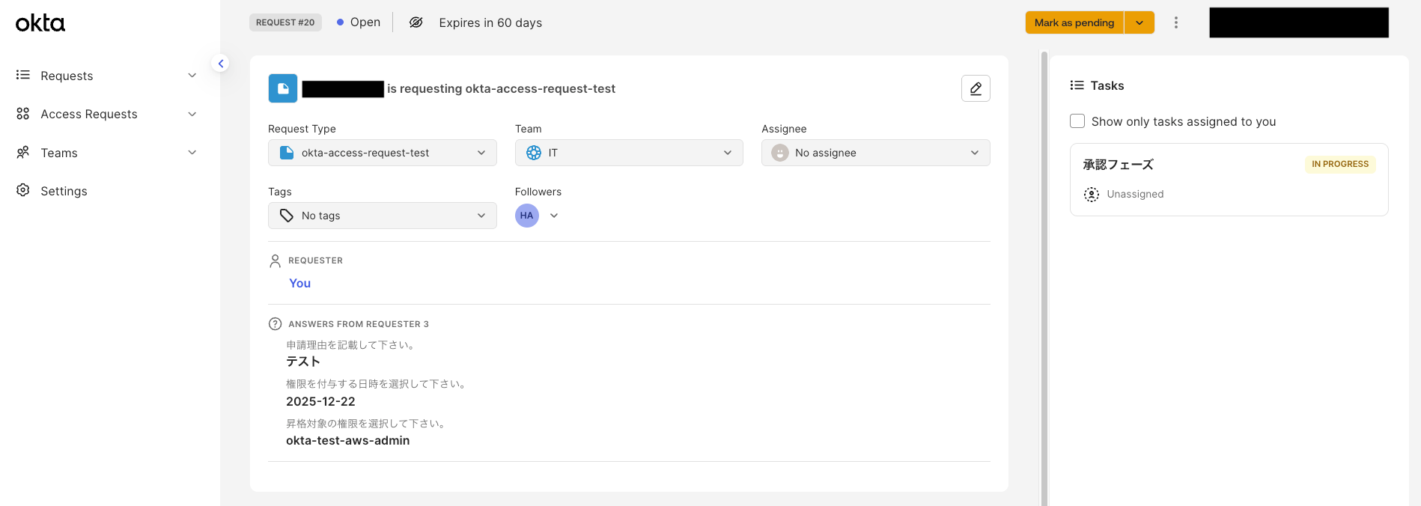Click the request type document icon
Image resolution: width=1421 pixels, height=506 pixels.
(x=283, y=88)
